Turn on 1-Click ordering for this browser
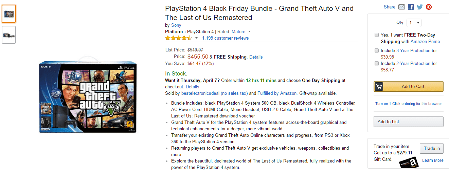This screenshot has width=449, height=174. tap(409, 104)
